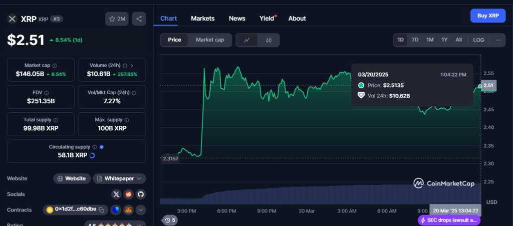The height and width of the screenshot is (226, 513).
Task: Open XRP's Reddit social link
Action: (x=128, y=194)
